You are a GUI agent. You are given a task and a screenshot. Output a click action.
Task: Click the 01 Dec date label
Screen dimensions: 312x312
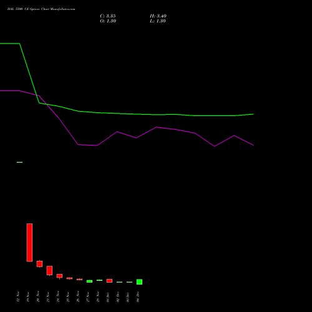point(108,297)
